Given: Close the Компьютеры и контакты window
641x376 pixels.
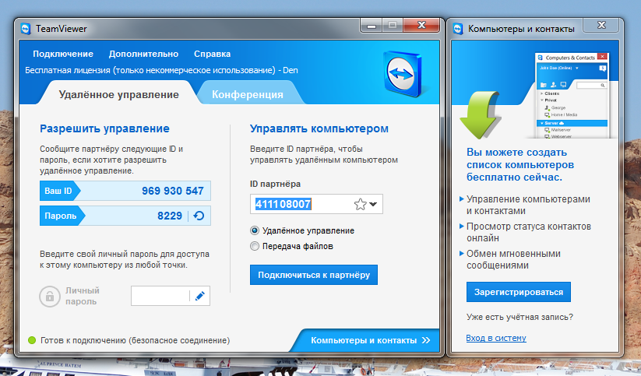Looking at the screenshot, I should (x=601, y=26).
